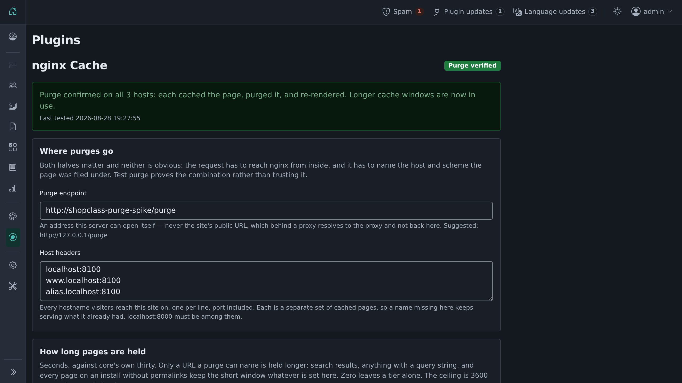The height and width of the screenshot is (383, 682).
Task: Click the 'Host headers' label
Action: [60, 253]
